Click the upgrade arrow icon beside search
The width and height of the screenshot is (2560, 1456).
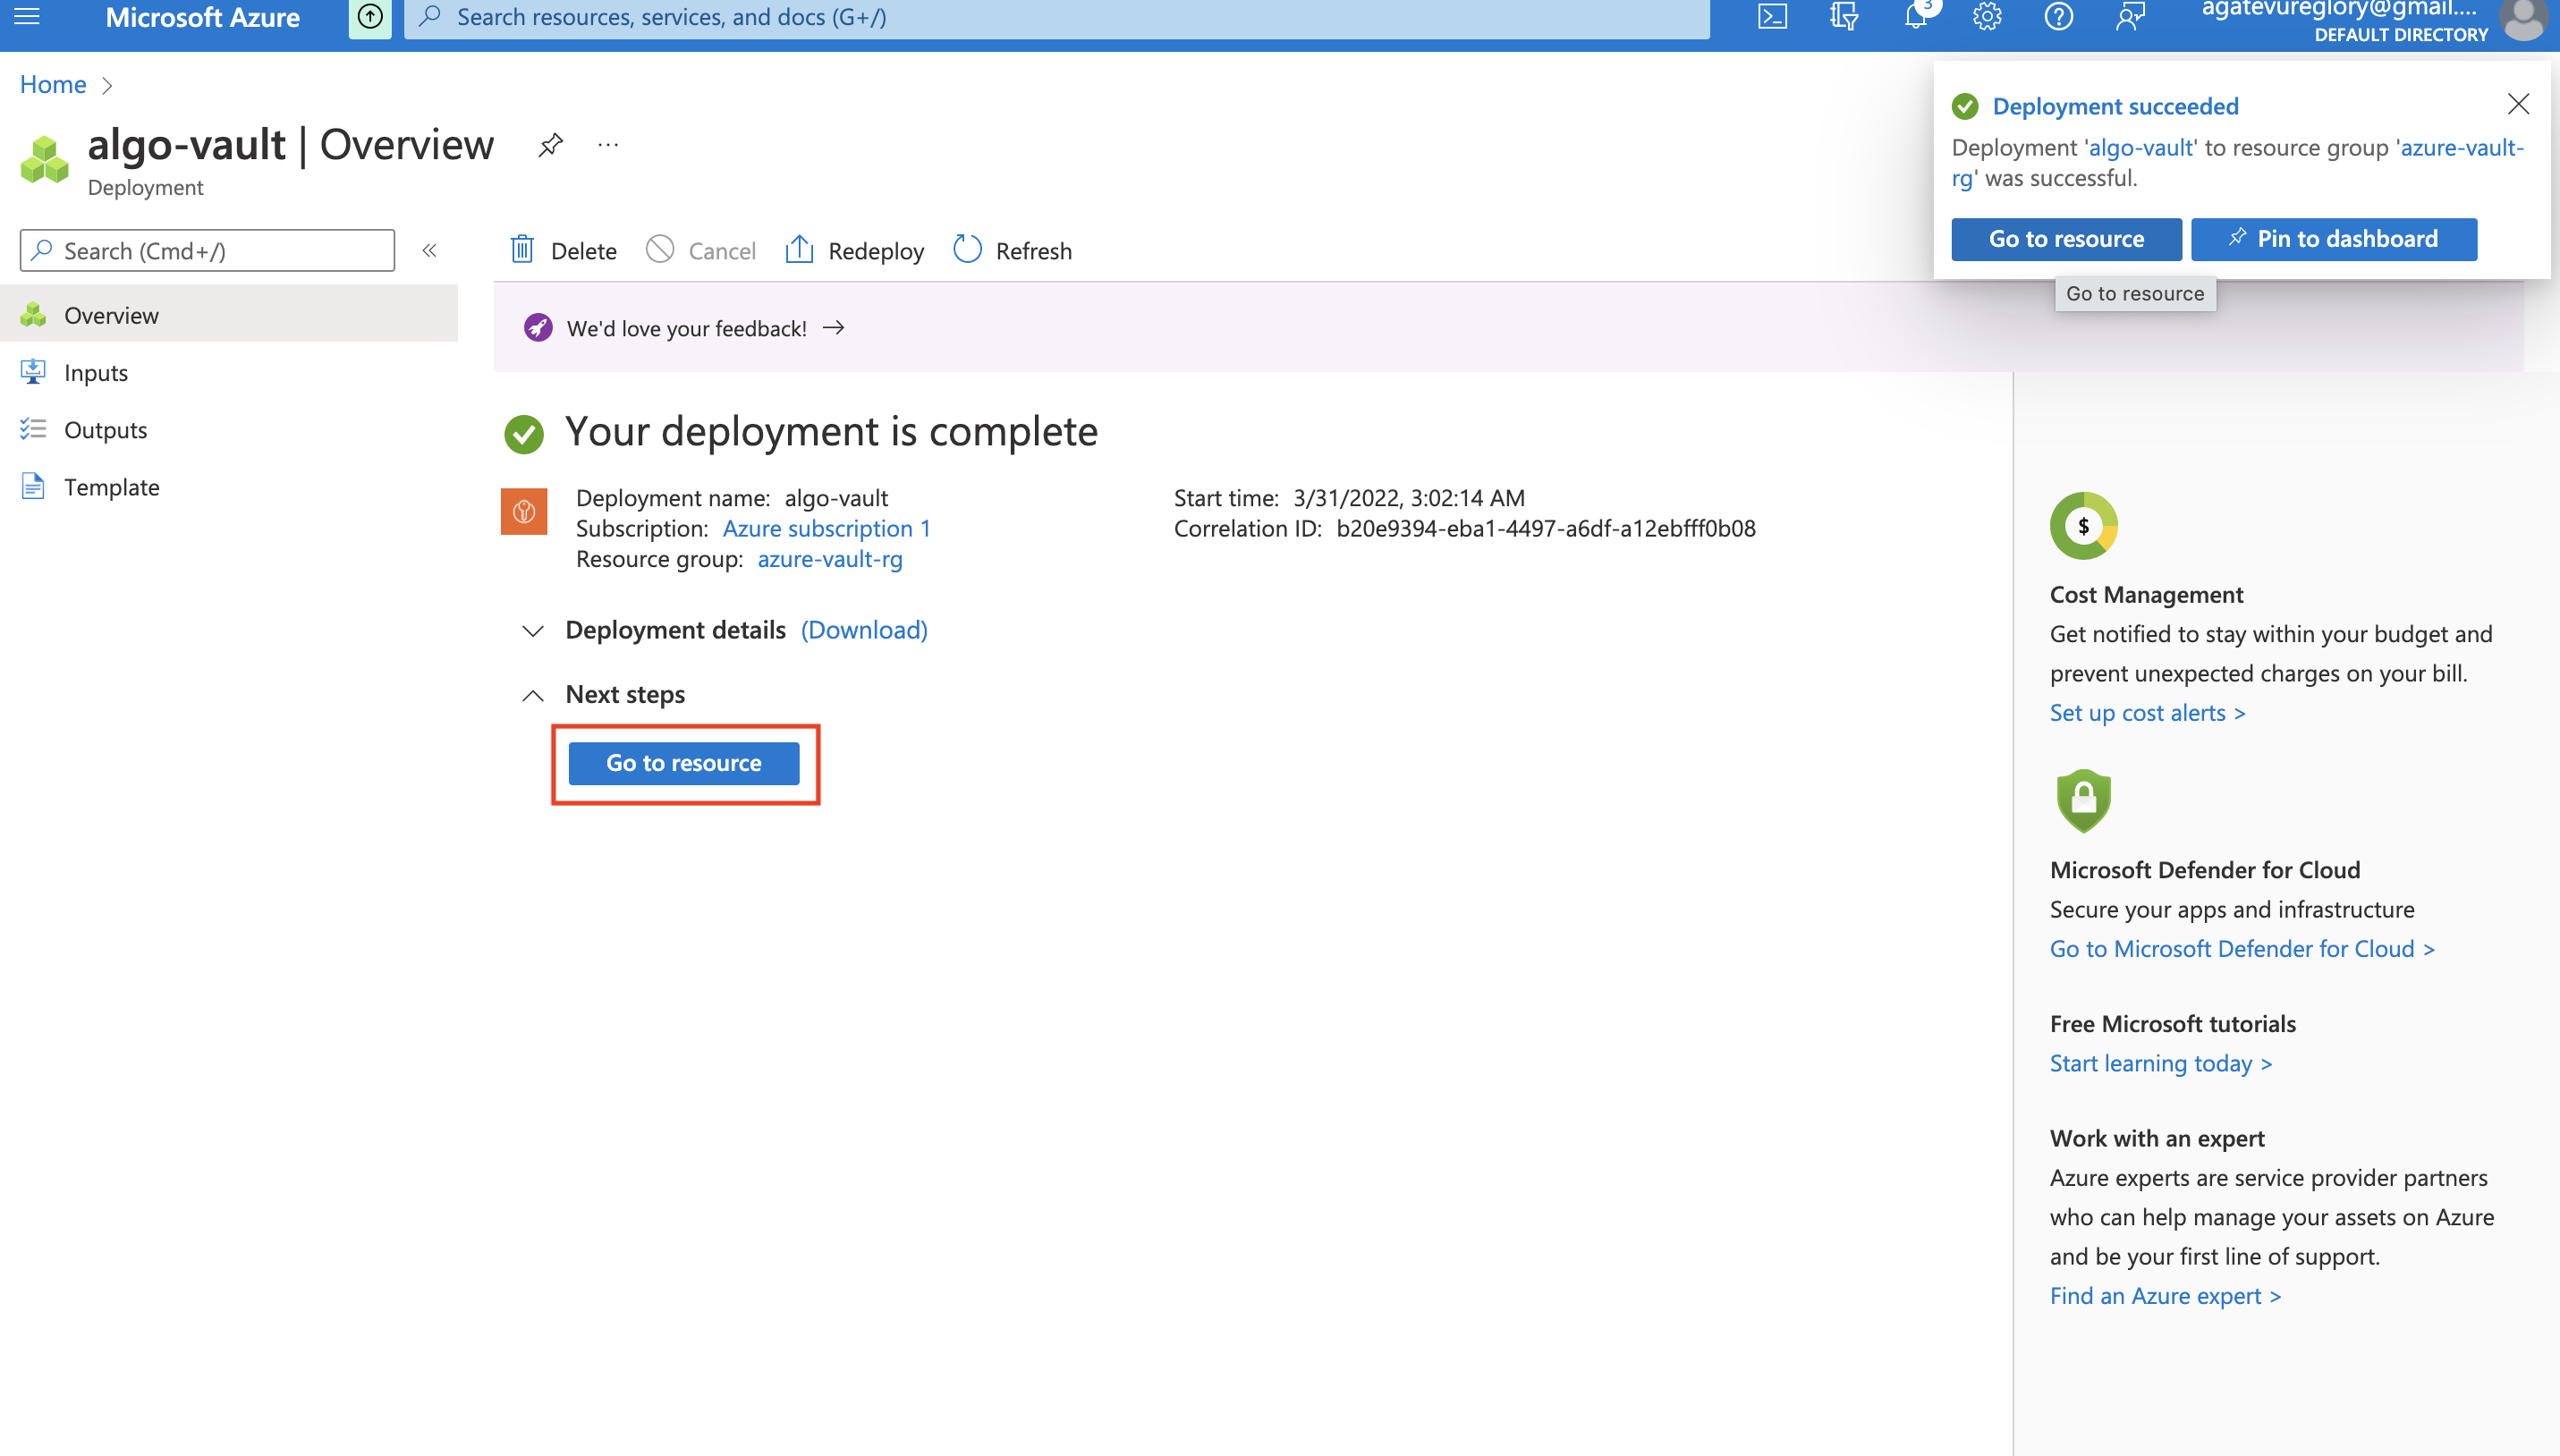coord(370,17)
